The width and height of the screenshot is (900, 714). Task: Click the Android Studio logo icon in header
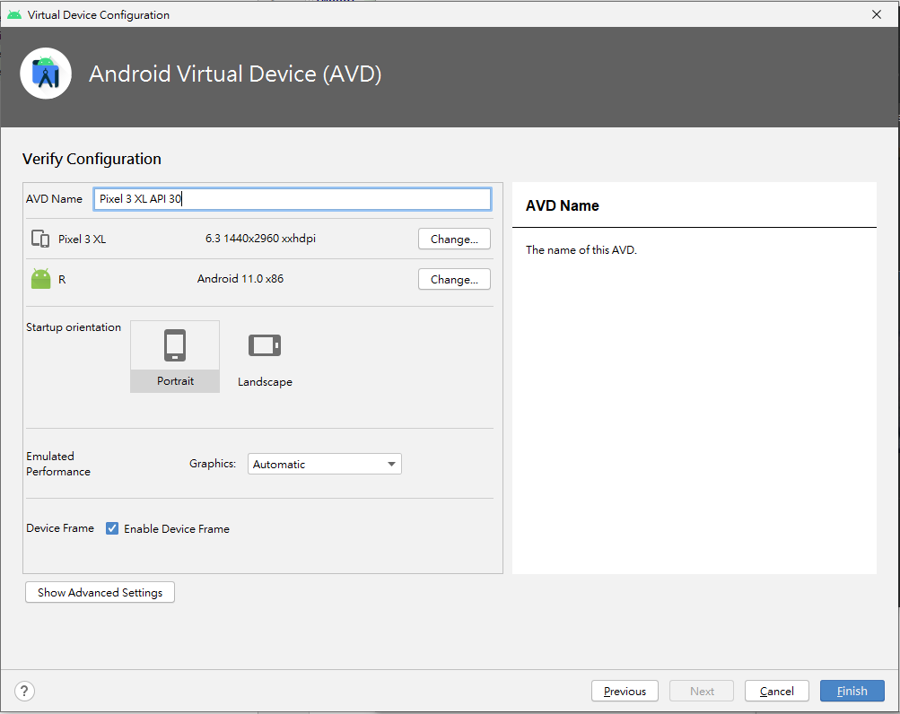tap(46, 74)
